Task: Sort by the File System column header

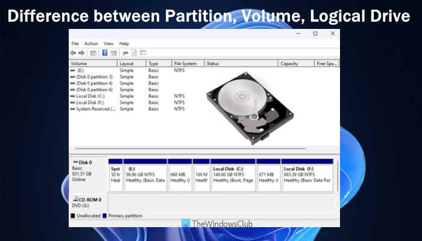Action: 188,63
